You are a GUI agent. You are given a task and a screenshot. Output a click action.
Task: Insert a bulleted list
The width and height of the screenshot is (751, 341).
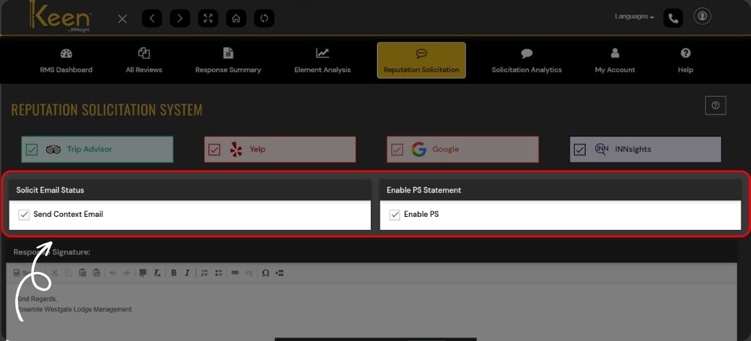click(218, 273)
